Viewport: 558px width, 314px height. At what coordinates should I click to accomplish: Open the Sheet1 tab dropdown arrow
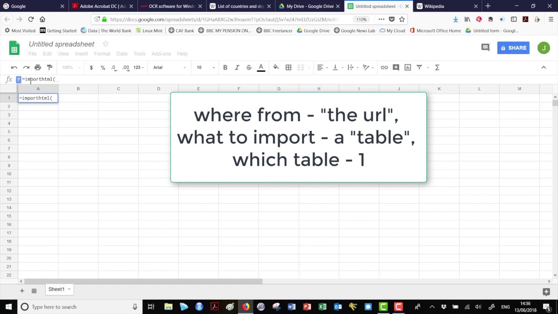coord(69,290)
